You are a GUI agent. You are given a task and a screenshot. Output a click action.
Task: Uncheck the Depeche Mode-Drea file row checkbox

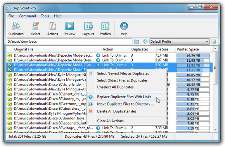pyautogui.click(x=10, y=60)
